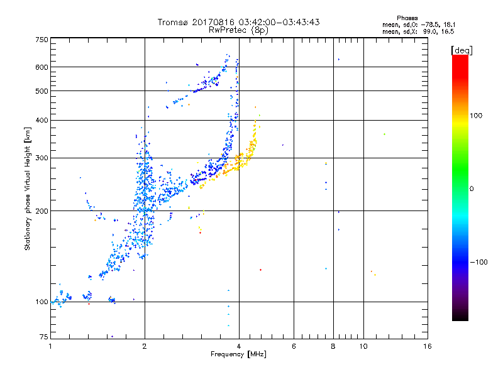Screen dimensions: 503x377
Task: Click the '75' y-axis tick label
Action: 44,337
